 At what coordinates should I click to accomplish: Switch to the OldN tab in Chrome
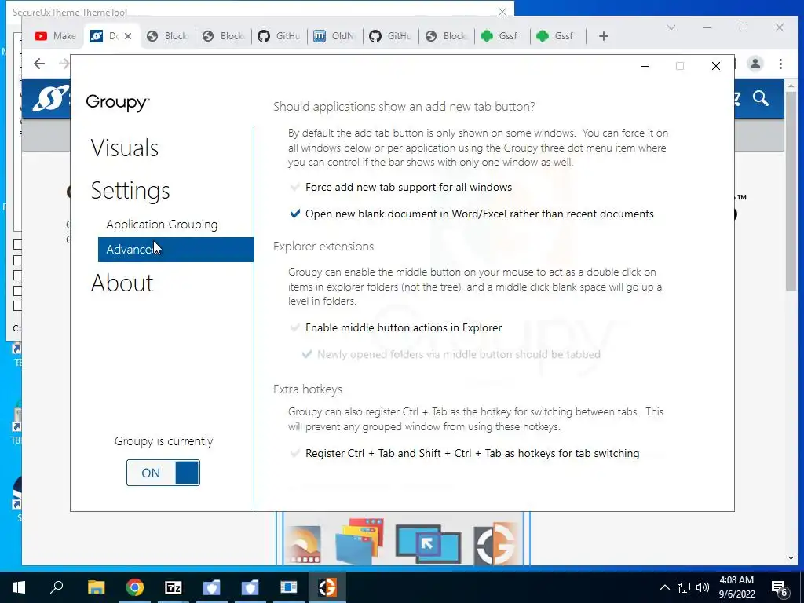(x=334, y=36)
